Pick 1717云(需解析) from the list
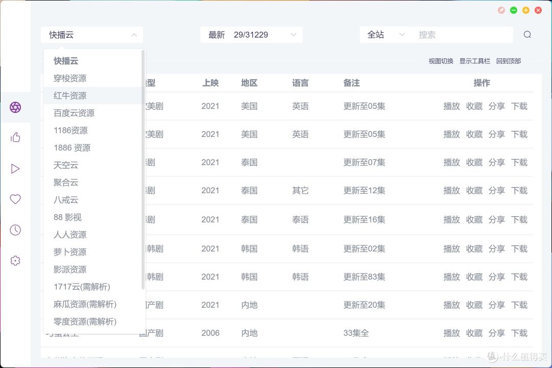 point(92,287)
